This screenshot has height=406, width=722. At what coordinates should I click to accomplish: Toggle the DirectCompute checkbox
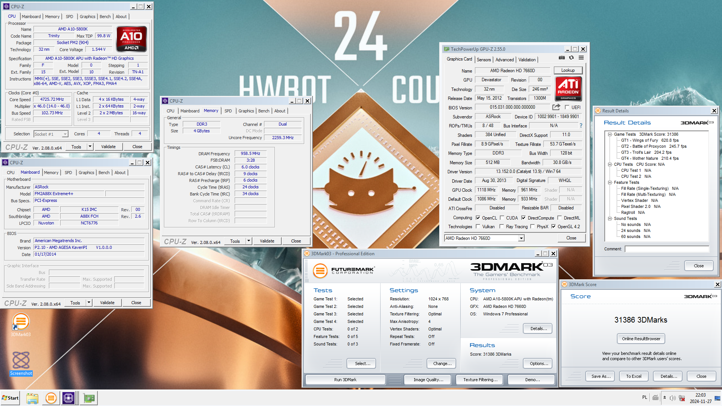523,218
